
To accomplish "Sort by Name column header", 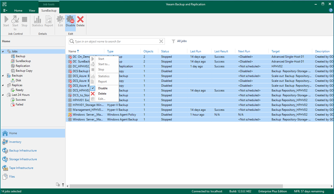I will point(85,51).
